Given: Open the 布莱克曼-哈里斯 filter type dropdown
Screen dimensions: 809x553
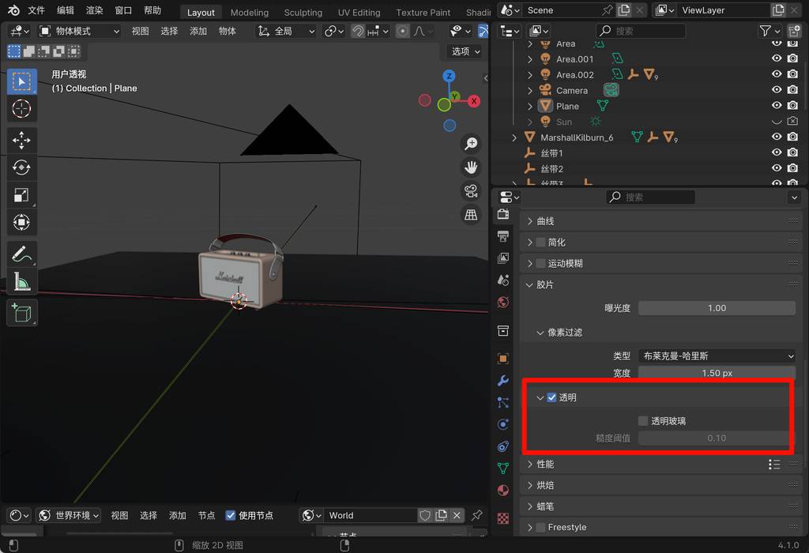Looking at the screenshot, I should 717,356.
